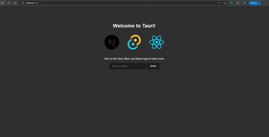Open the browser home page icon
The width and height of the screenshot is (269, 137).
[15, 3]
